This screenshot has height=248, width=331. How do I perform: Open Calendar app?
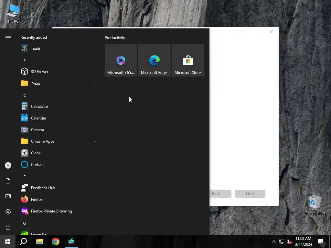point(59,118)
